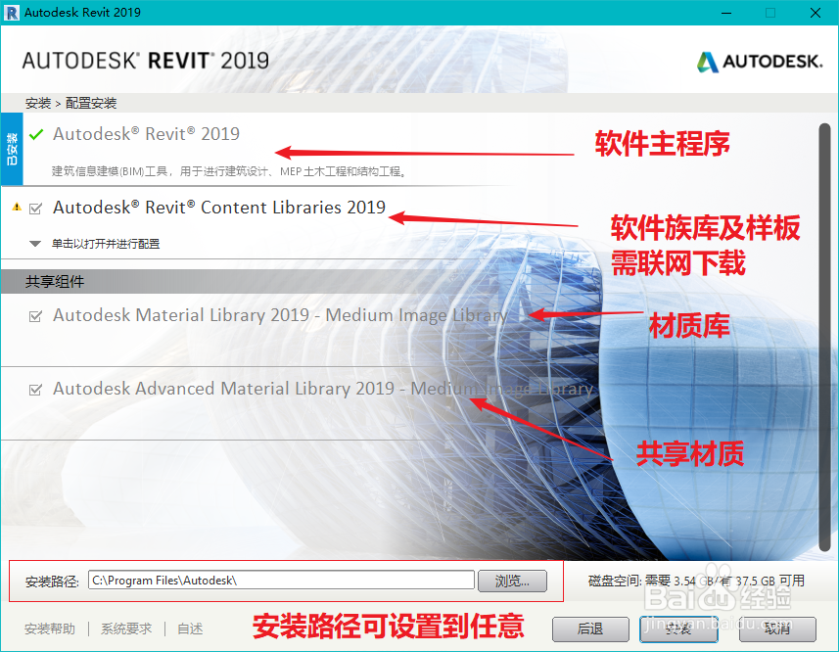Open the 系统要求 link
This screenshot has width=839, height=652.
coord(126,629)
